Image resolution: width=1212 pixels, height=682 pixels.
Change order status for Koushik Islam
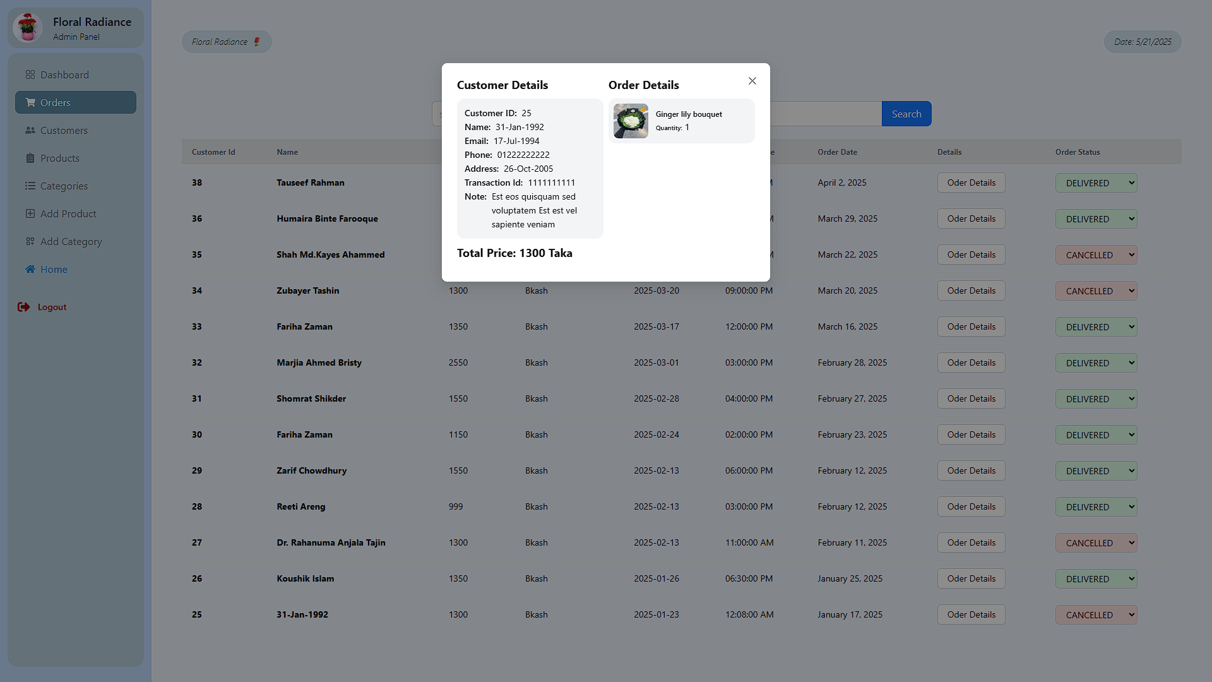(x=1096, y=579)
